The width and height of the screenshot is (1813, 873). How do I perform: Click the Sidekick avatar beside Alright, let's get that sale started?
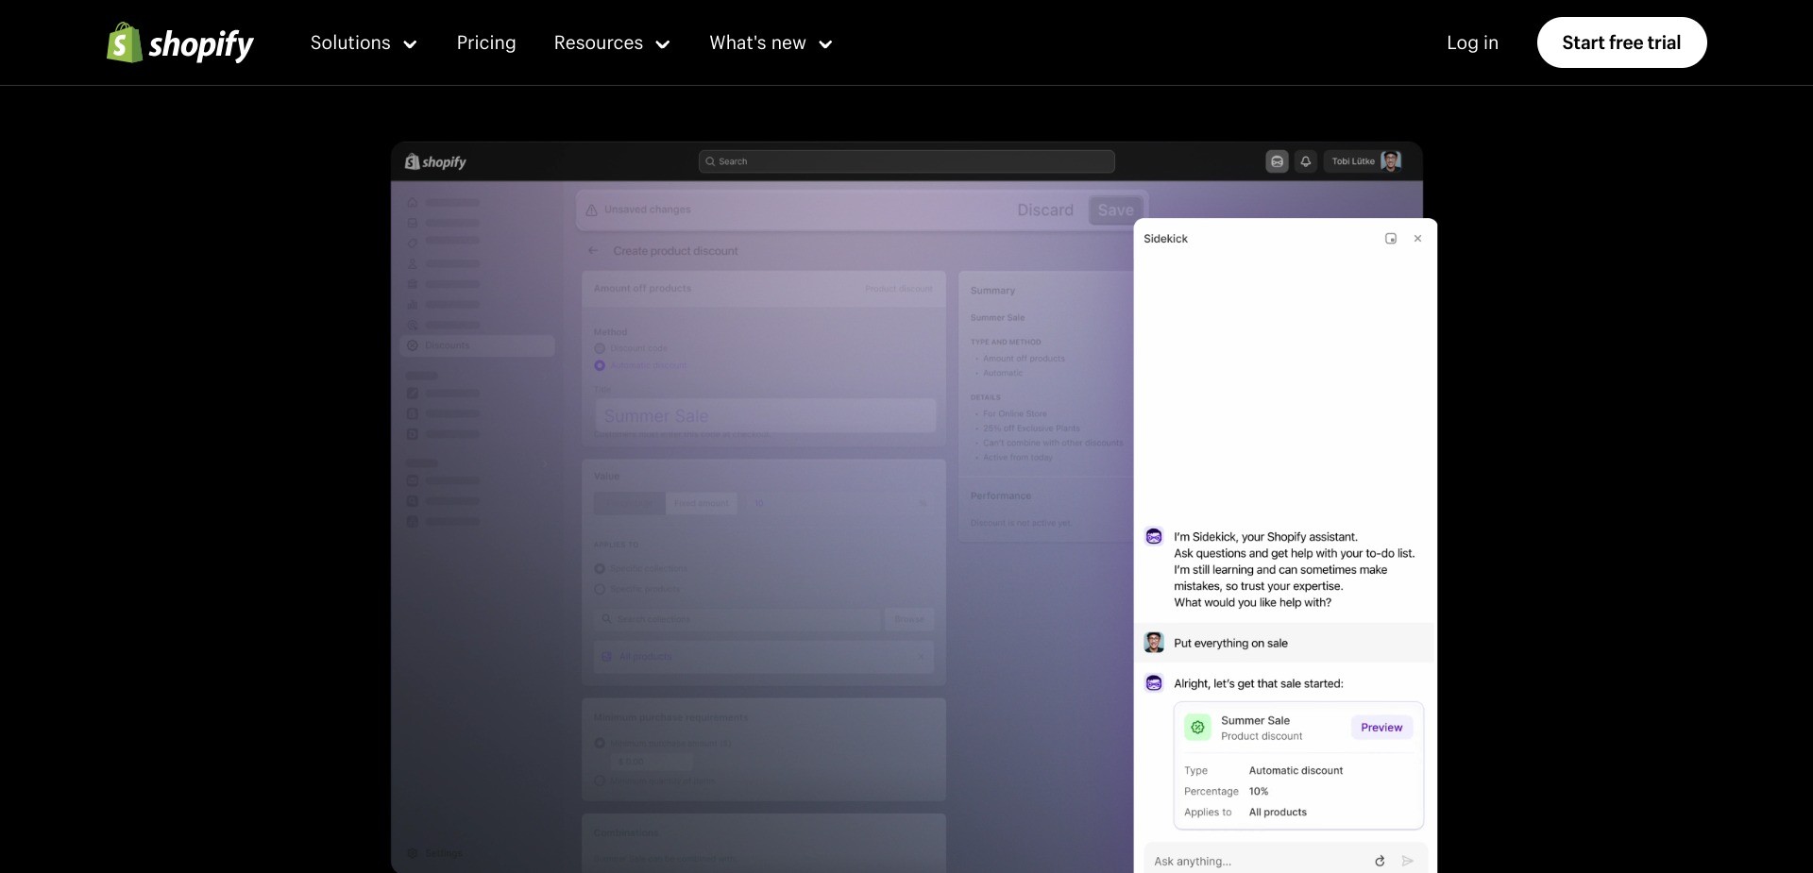(1154, 683)
